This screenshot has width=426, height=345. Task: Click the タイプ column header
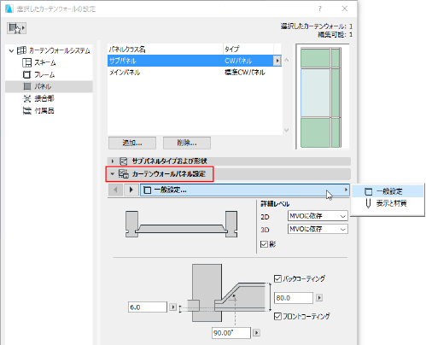[248, 50]
